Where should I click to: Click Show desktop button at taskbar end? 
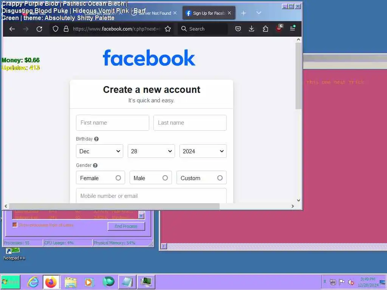tap(383, 282)
